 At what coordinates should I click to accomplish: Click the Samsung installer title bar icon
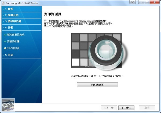click(x=3, y=3)
